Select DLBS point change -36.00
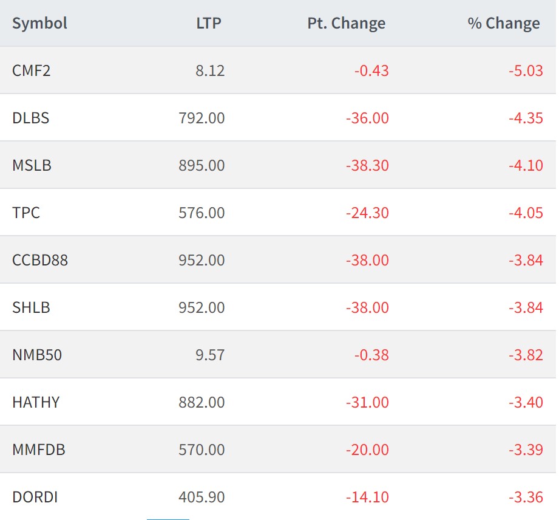559x520 pixels. tap(367, 118)
